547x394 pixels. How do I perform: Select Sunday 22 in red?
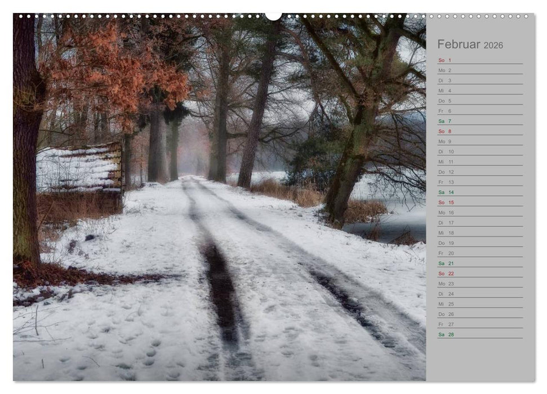click(x=446, y=274)
